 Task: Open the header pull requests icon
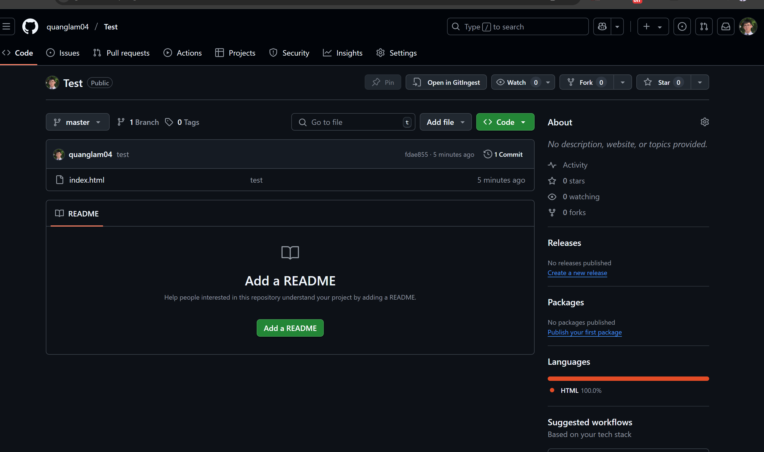pos(704,27)
